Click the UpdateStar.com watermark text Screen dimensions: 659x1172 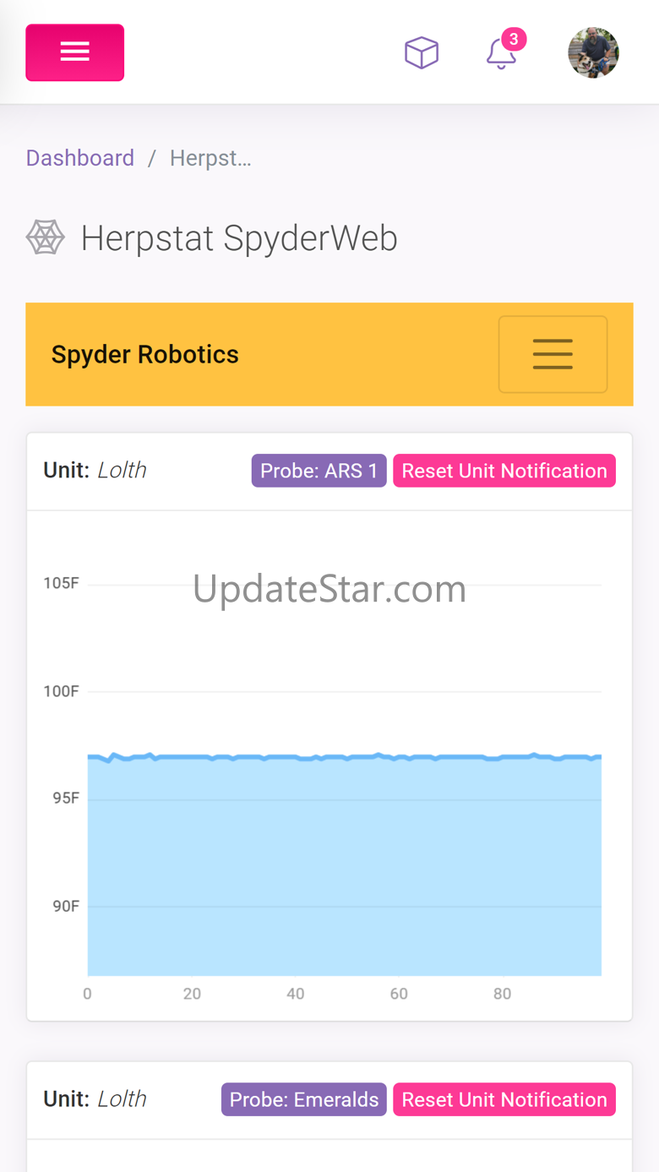[329, 588]
